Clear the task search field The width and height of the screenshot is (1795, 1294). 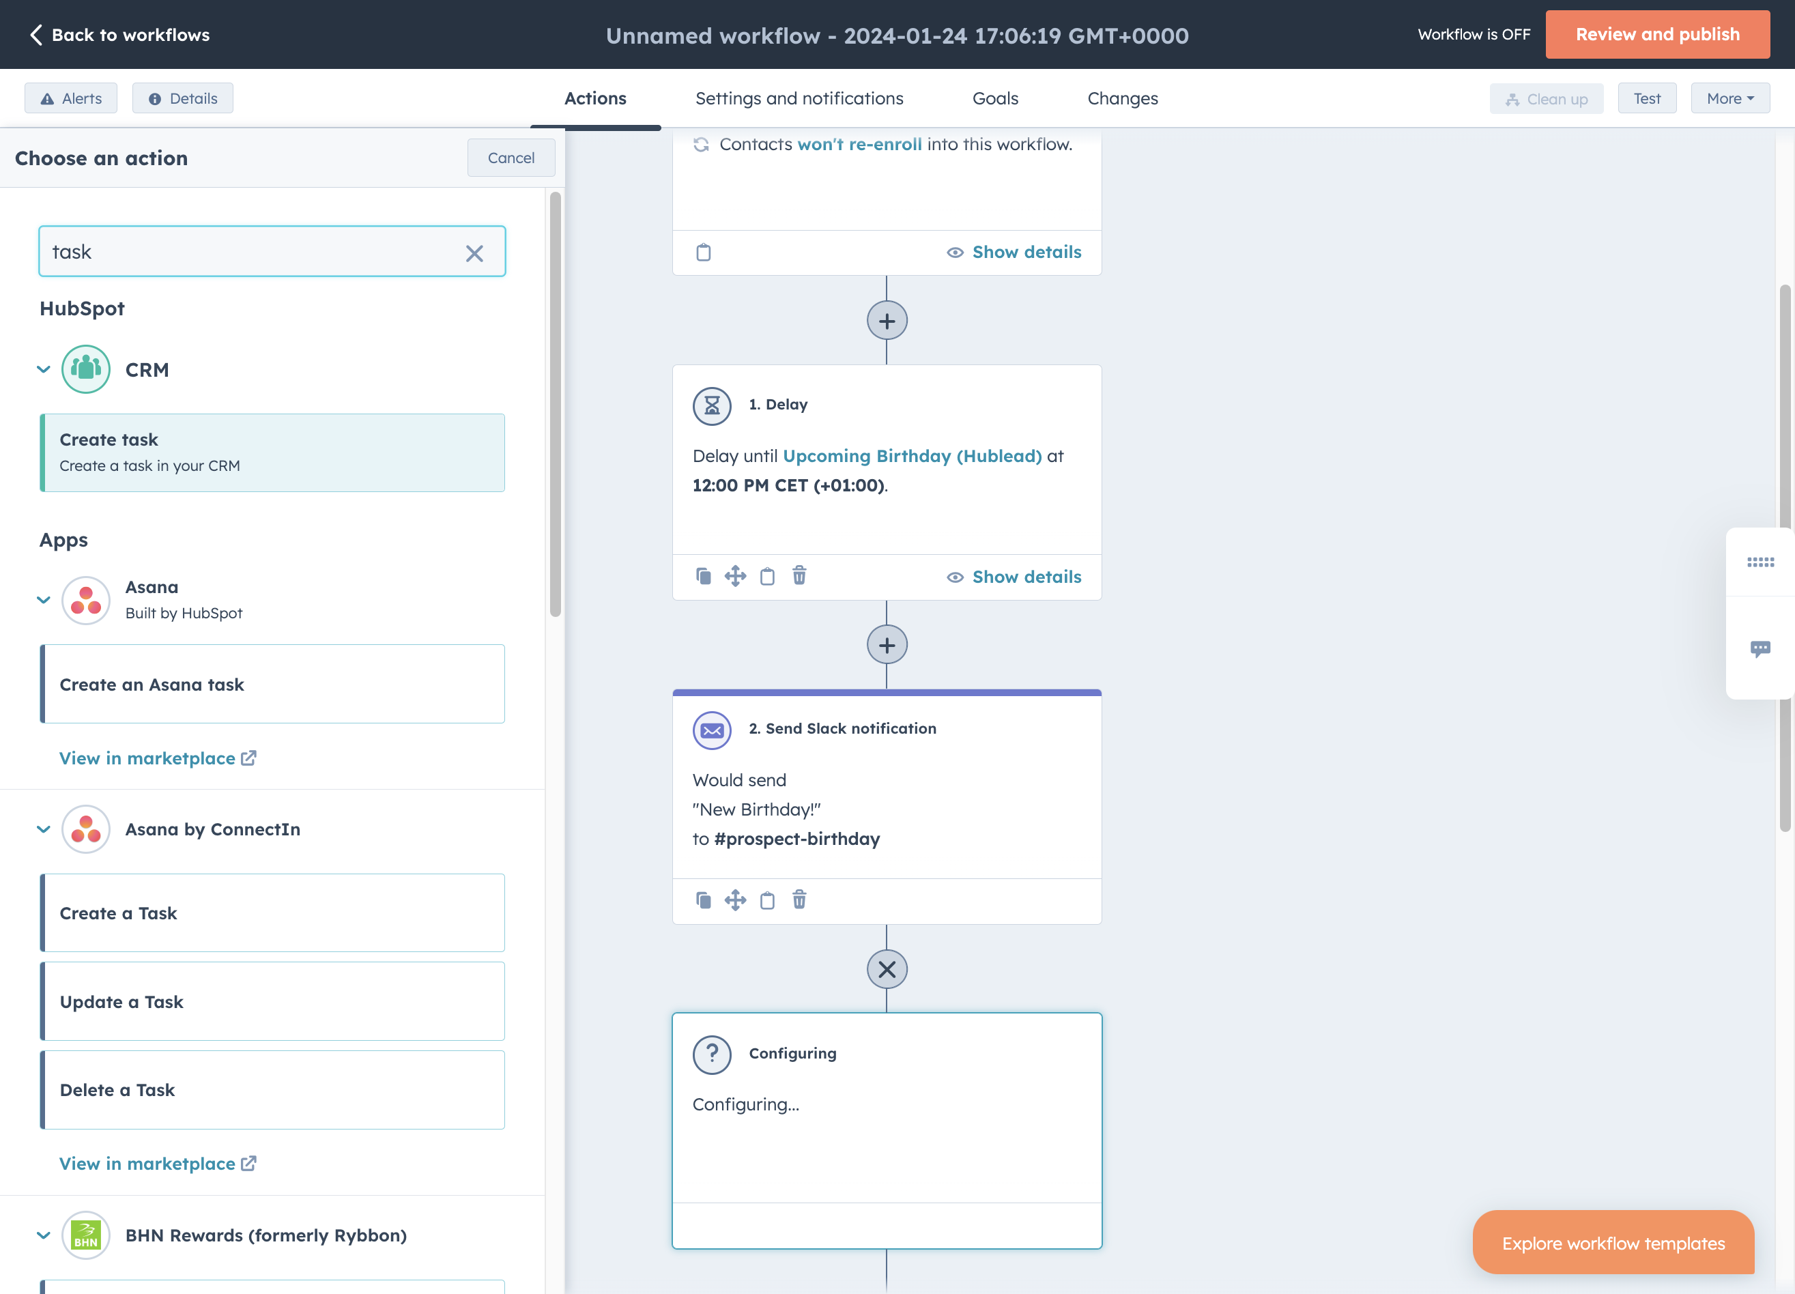click(x=474, y=253)
